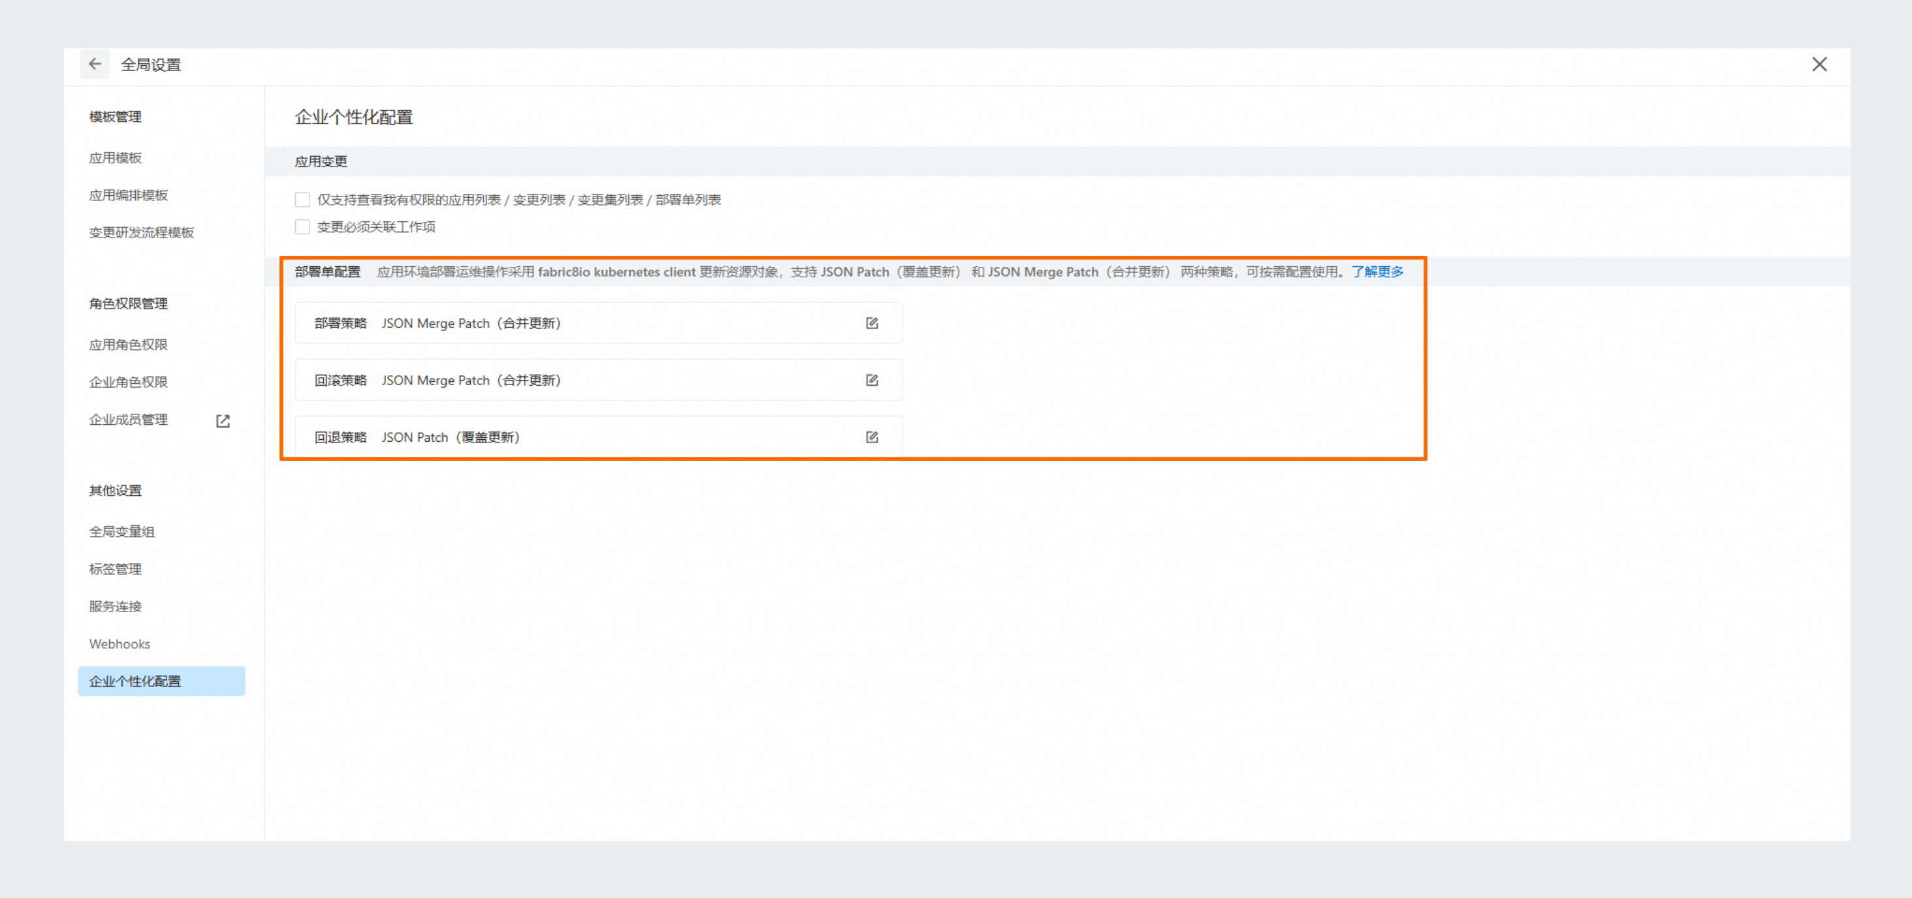Screen dimensions: 1912x898
Task: Select 全局变量组 in the sidebar
Action: (121, 532)
